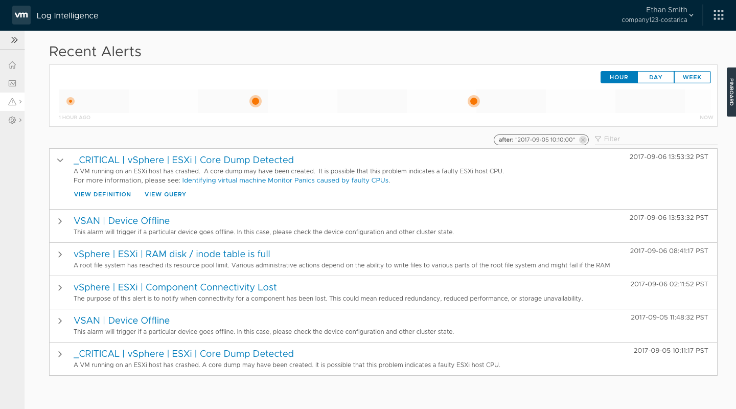The width and height of the screenshot is (736, 409).
Task: Expand the RAM disk inode table alert
Action: [60, 254]
